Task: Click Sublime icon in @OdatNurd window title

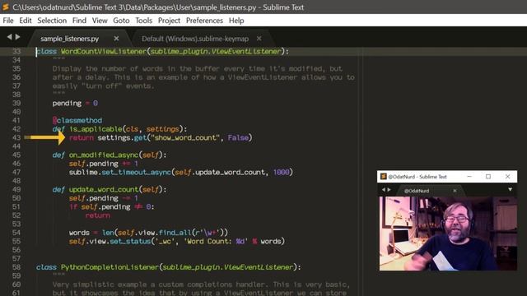Action: pos(383,177)
